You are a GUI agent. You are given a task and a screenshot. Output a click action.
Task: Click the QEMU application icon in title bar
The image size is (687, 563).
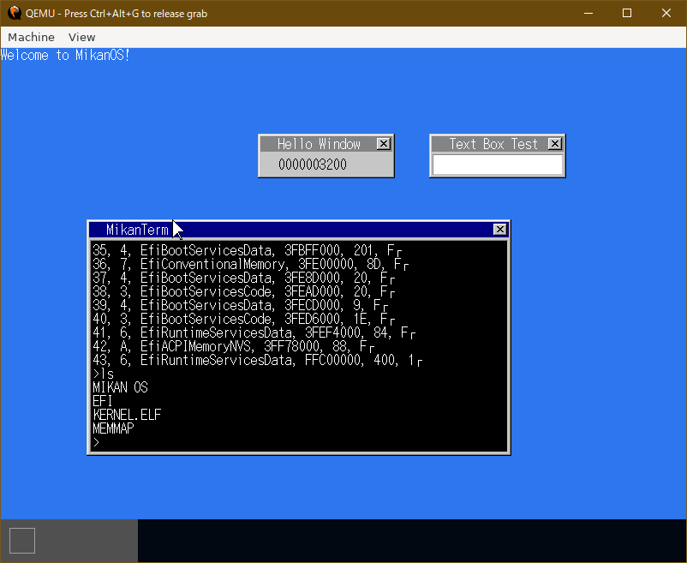pyautogui.click(x=15, y=13)
